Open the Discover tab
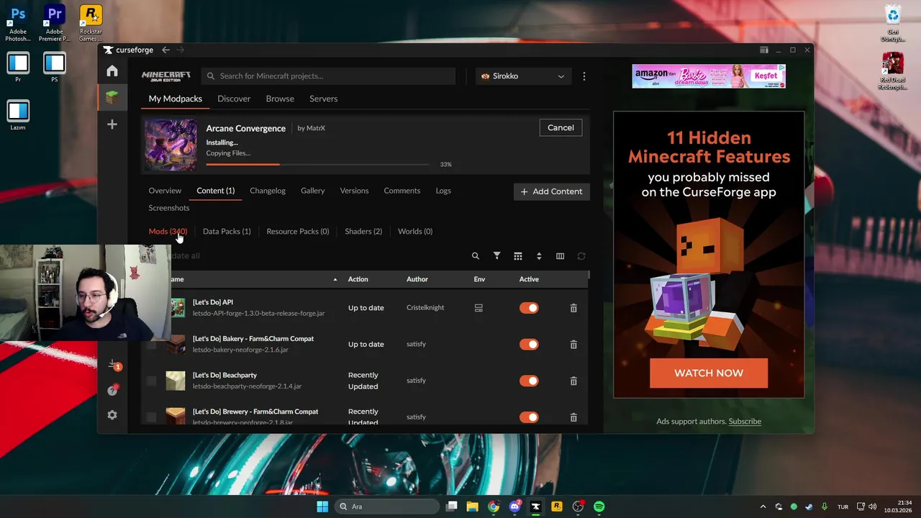Viewport: 921px width, 518px height. tap(234, 99)
